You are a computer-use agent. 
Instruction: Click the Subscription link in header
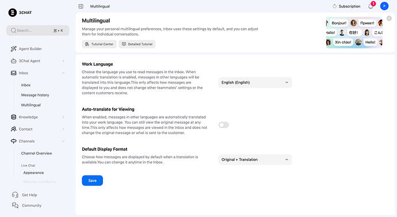[x=349, y=6]
